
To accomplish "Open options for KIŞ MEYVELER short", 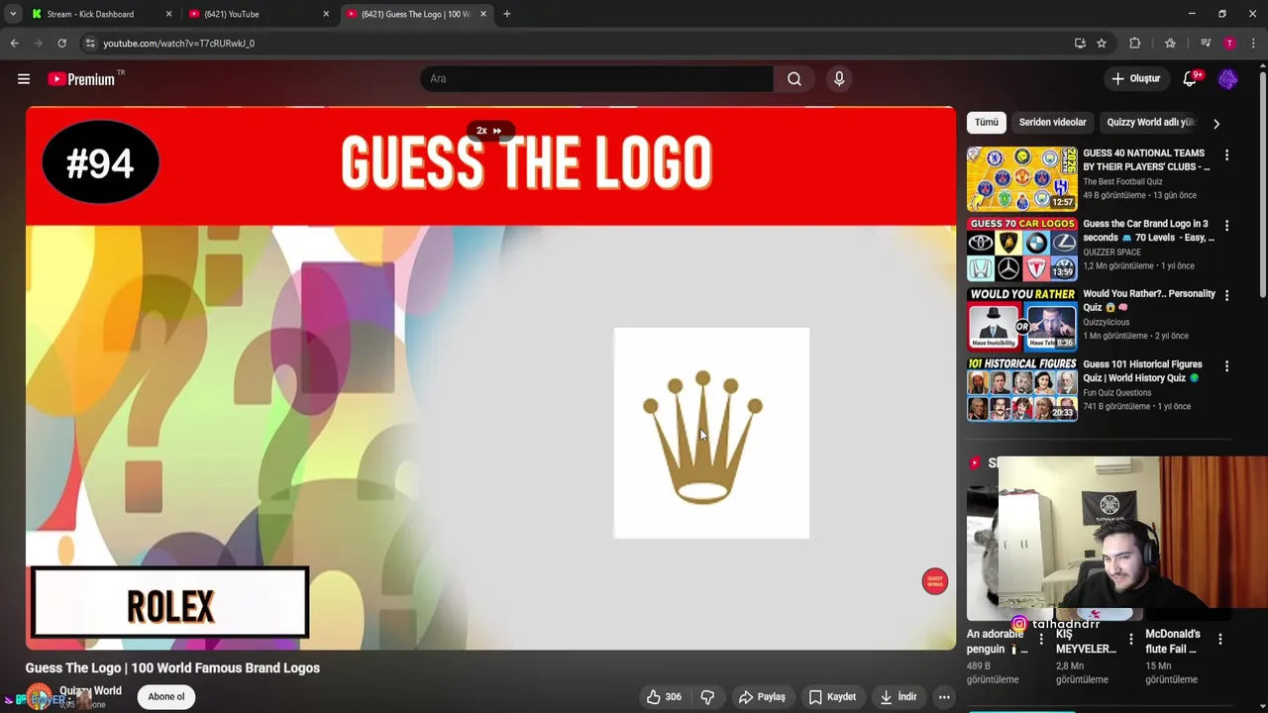I will coord(1131,639).
